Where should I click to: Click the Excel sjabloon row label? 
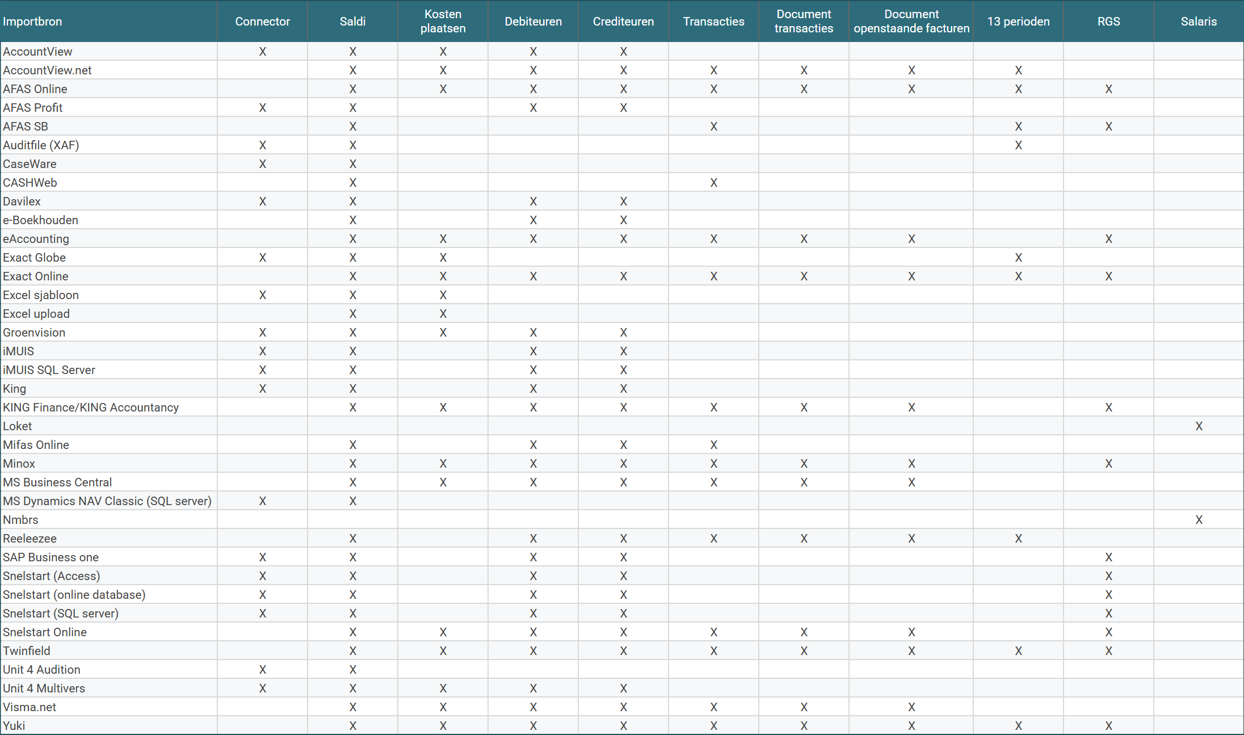coord(41,295)
